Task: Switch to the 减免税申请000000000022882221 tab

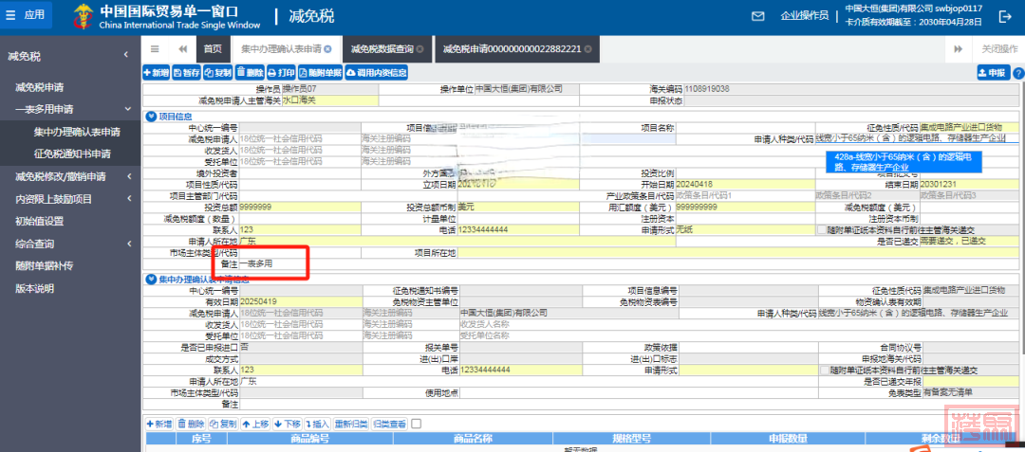Action: pos(517,49)
